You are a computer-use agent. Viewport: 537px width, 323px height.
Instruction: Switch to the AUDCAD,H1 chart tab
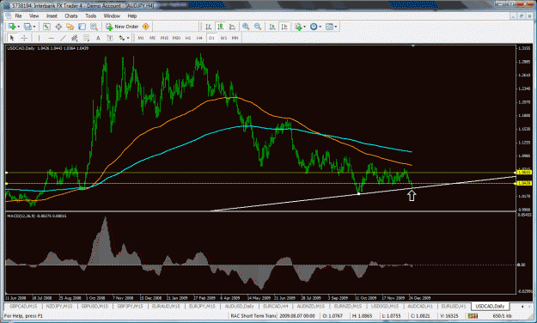(420, 306)
